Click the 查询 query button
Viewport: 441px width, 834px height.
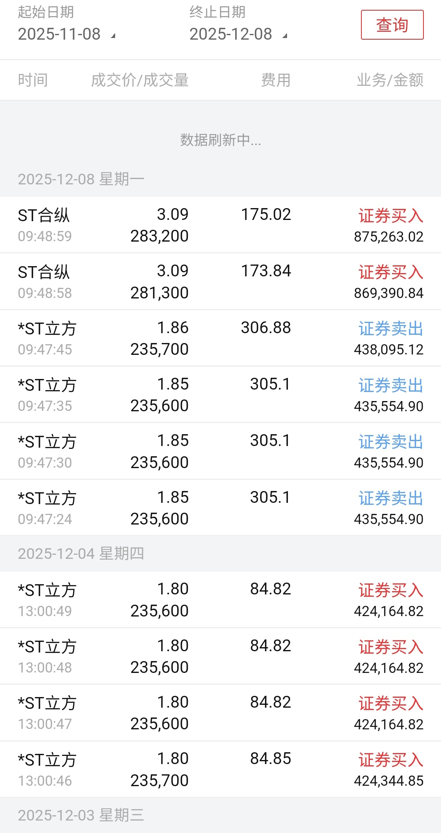[392, 25]
